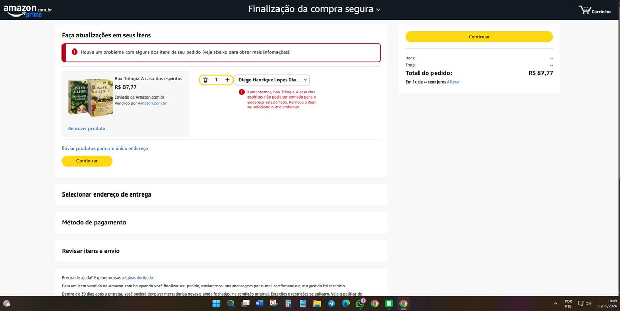The width and height of the screenshot is (620, 311).
Task: Click the Remover produto link
Action: [x=87, y=128]
